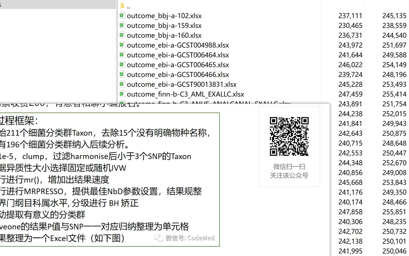Screen dimensions: 409x256
Task: Select the value 245,135 in second column
Action: [394, 16]
